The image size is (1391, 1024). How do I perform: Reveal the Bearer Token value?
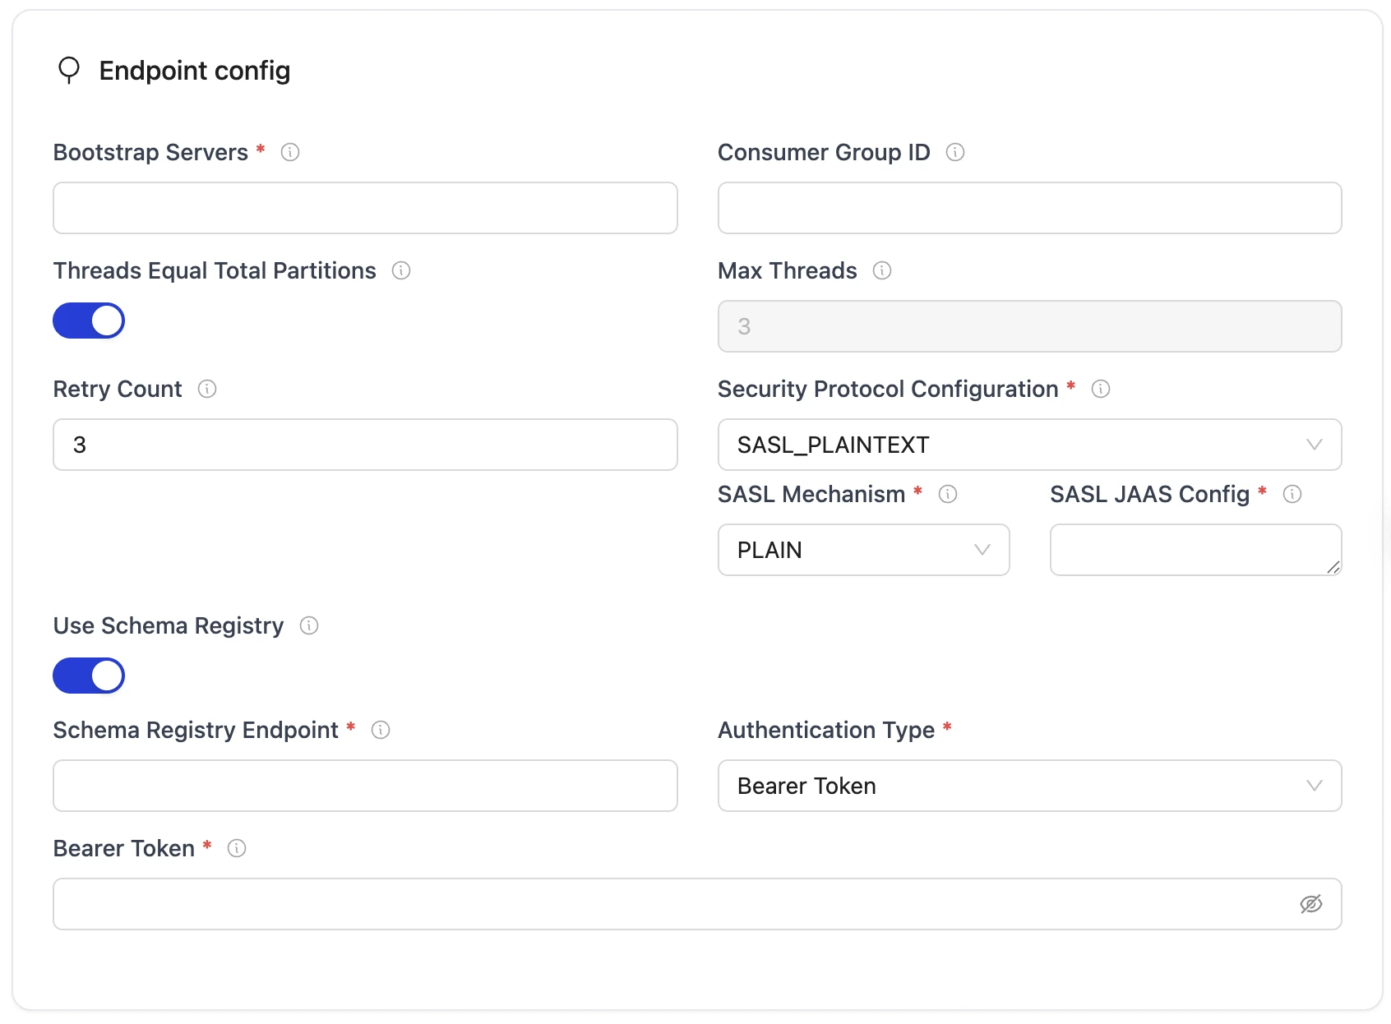1310,904
